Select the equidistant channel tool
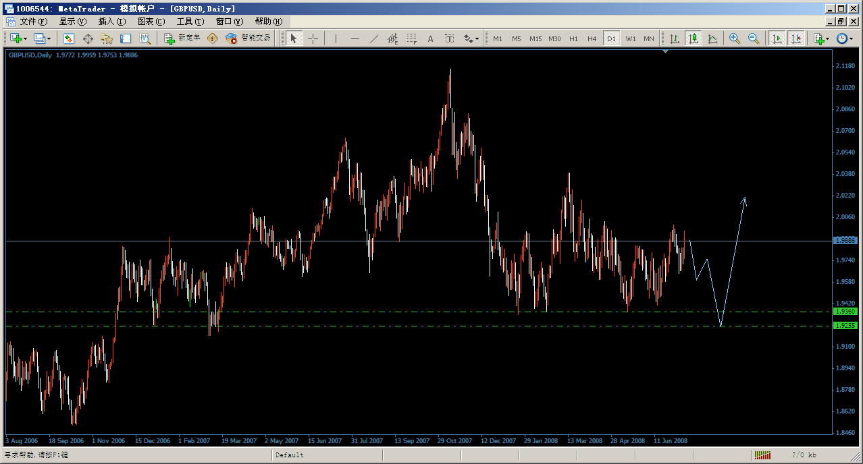 392,38
